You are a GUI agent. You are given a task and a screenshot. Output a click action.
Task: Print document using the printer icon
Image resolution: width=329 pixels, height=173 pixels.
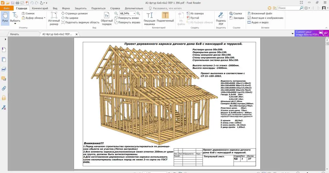[17, 3]
